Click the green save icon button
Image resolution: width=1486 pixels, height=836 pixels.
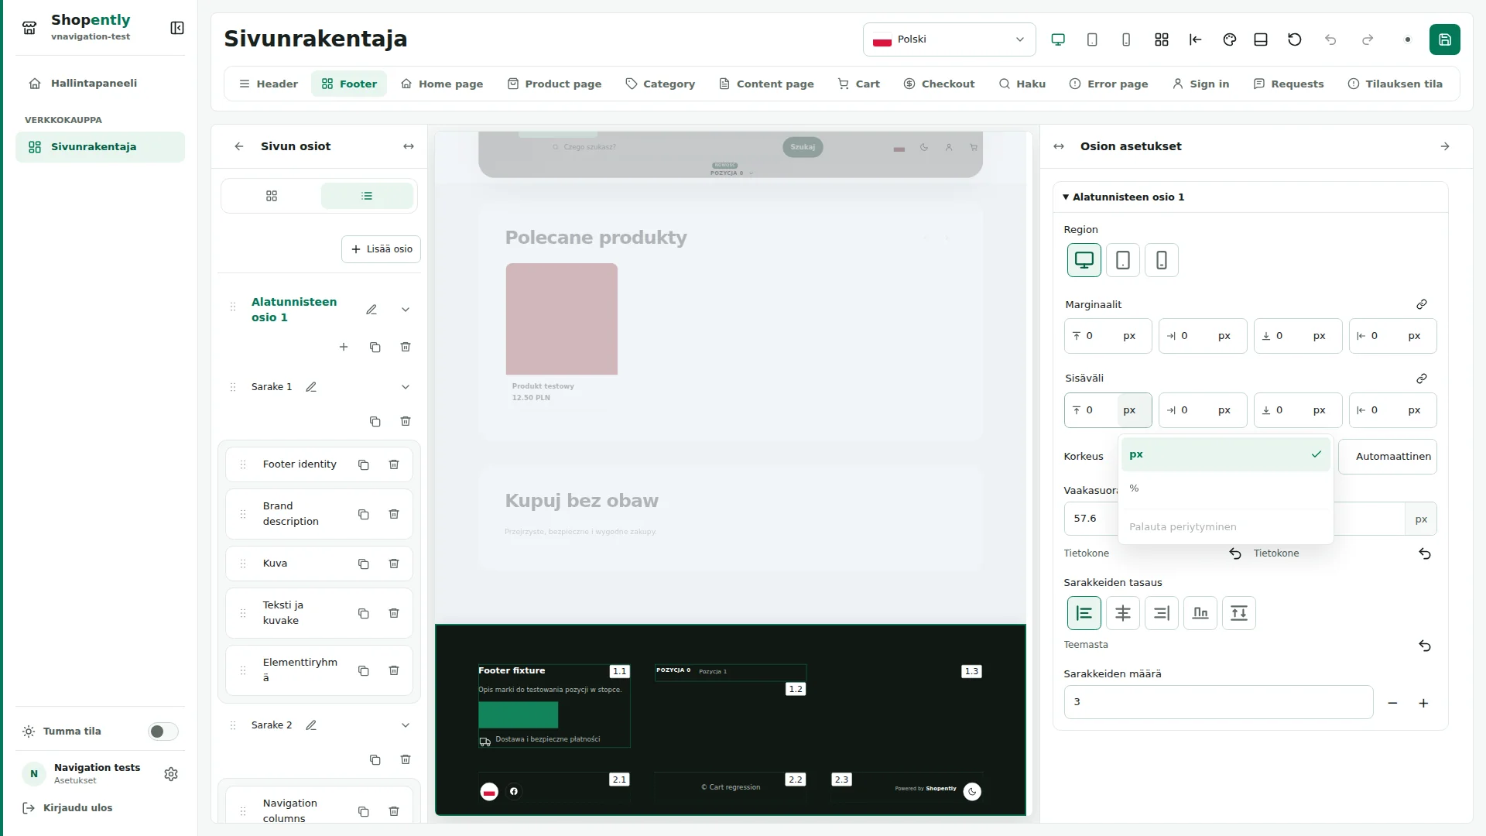(1444, 39)
